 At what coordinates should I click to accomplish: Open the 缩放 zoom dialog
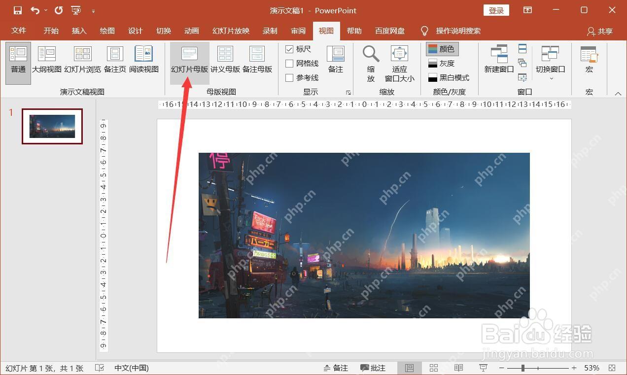click(371, 63)
